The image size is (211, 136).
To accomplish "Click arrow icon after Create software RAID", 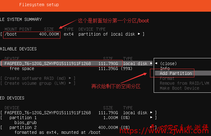I will pyautogui.click(x=70, y=78).
